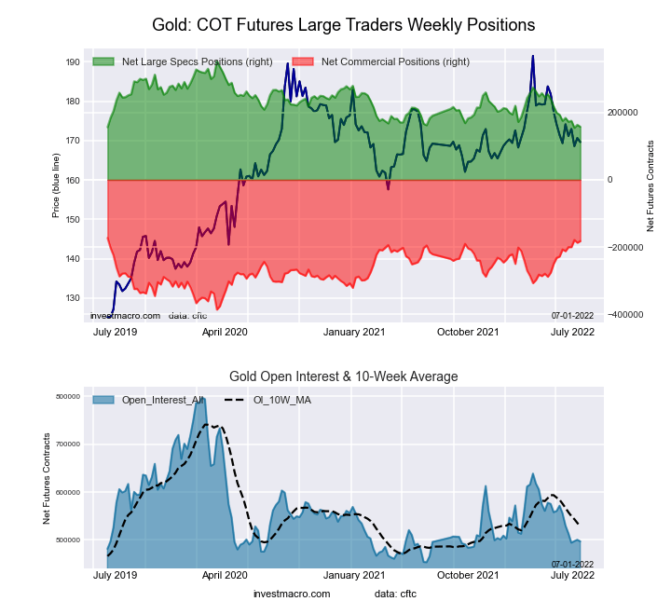The width and height of the screenshot is (671, 615).
Task: Click the green Net Large Specs legend swatch
Action: click(103, 61)
